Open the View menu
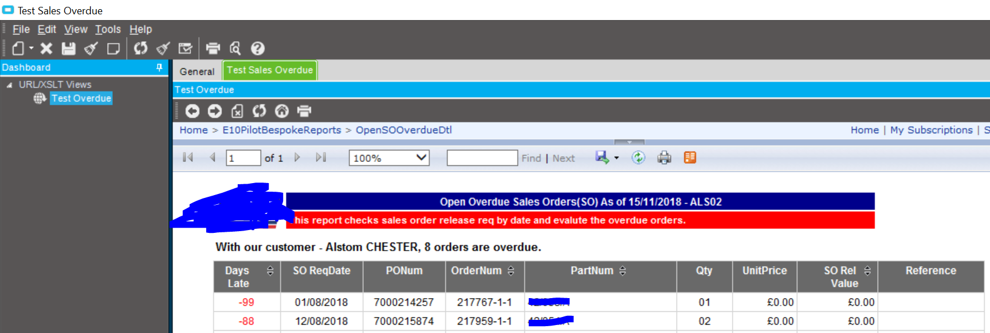This screenshot has height=333, width=990. [76, 29]
